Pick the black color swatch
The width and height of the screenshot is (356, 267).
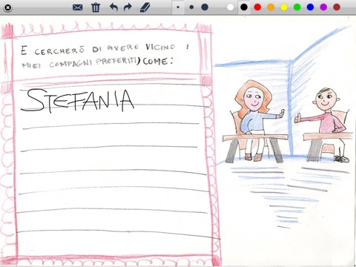coord(244,7)
